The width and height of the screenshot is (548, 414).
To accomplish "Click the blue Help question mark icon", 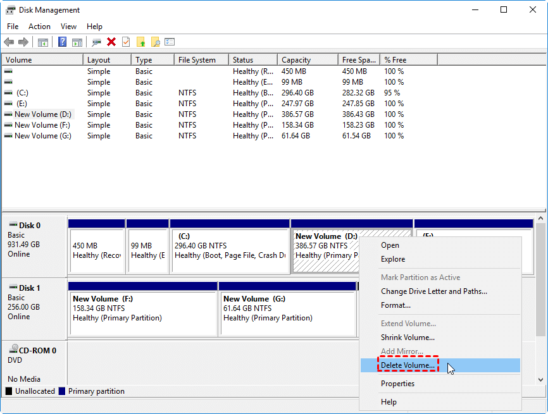I will coord(63,42).
